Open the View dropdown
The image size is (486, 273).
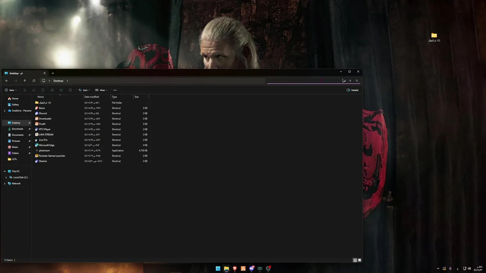pos(101,90)
